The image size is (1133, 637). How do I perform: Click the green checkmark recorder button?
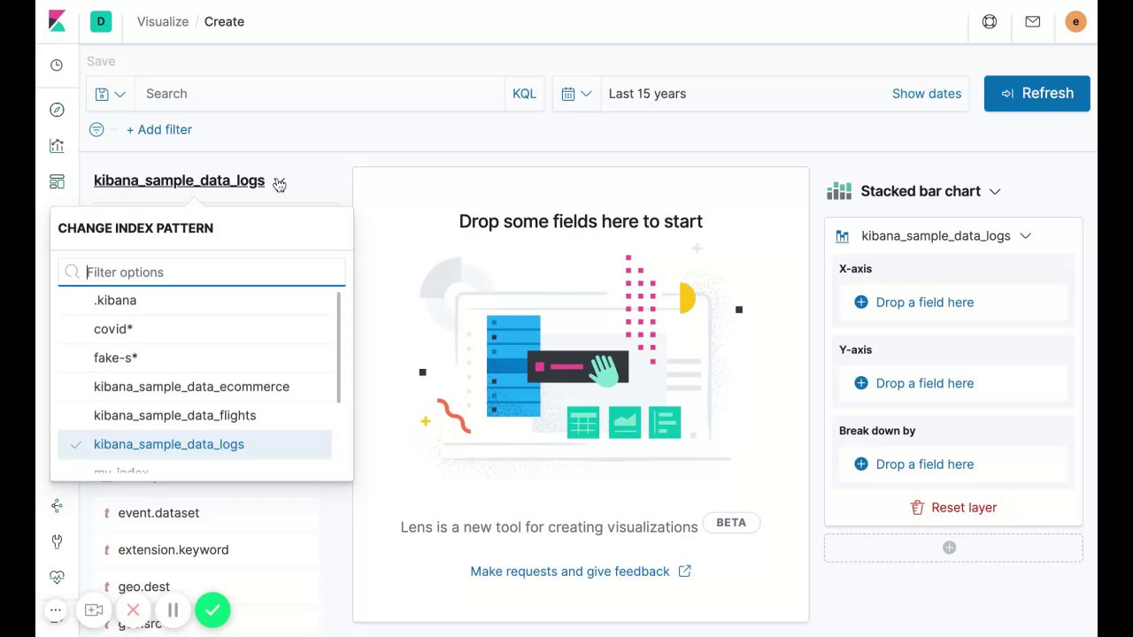click(212, 610)
